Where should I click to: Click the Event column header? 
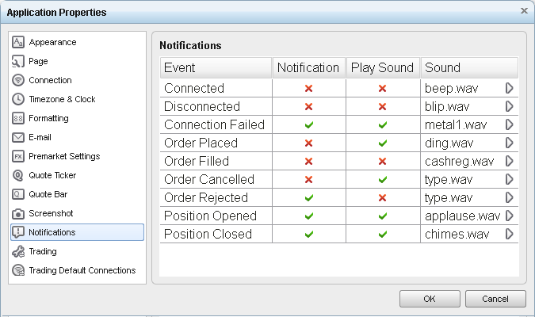pyautogui.click(x=216, y=67)
